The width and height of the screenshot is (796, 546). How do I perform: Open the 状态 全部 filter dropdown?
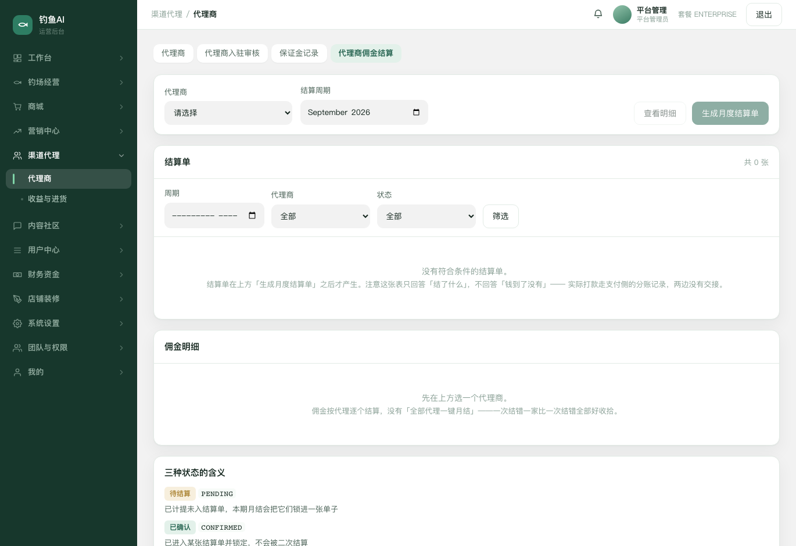click(426, 216)
